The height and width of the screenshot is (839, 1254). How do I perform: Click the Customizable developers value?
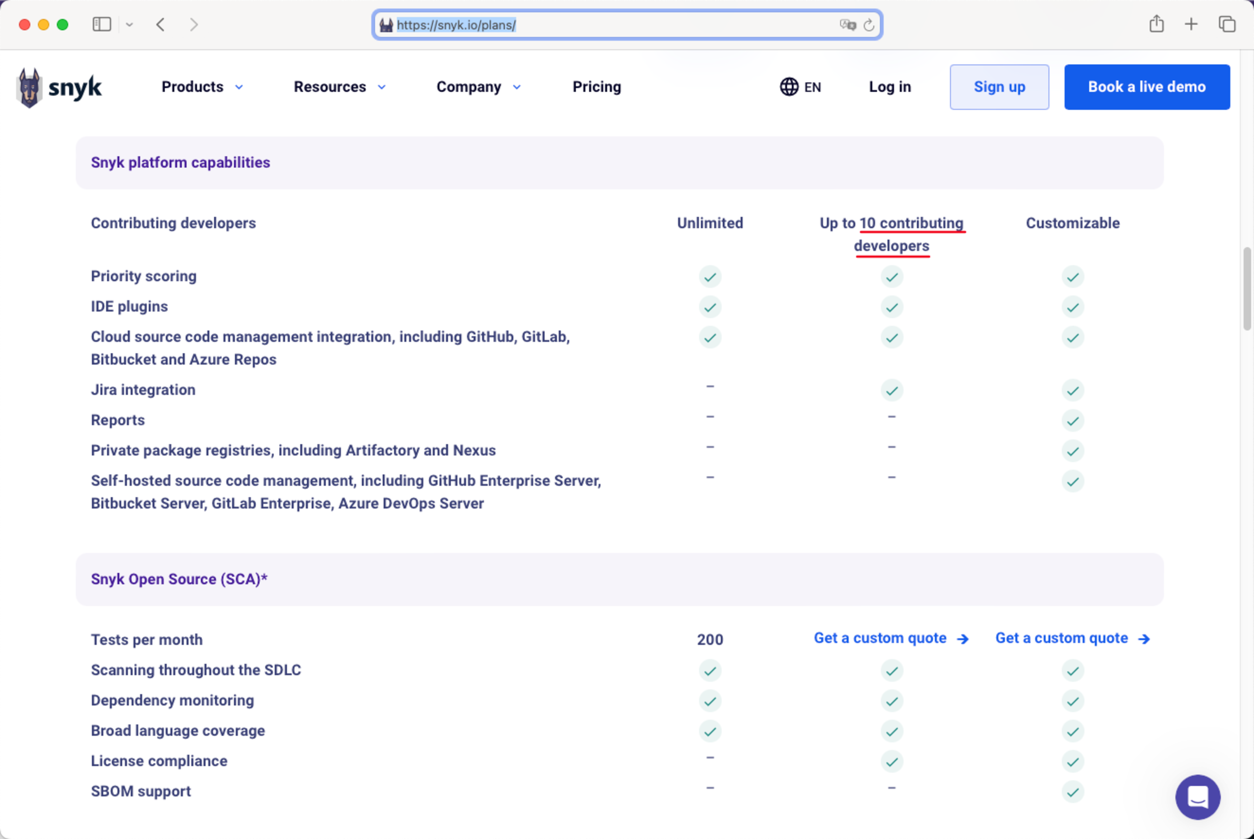[x=1073, y=223]
